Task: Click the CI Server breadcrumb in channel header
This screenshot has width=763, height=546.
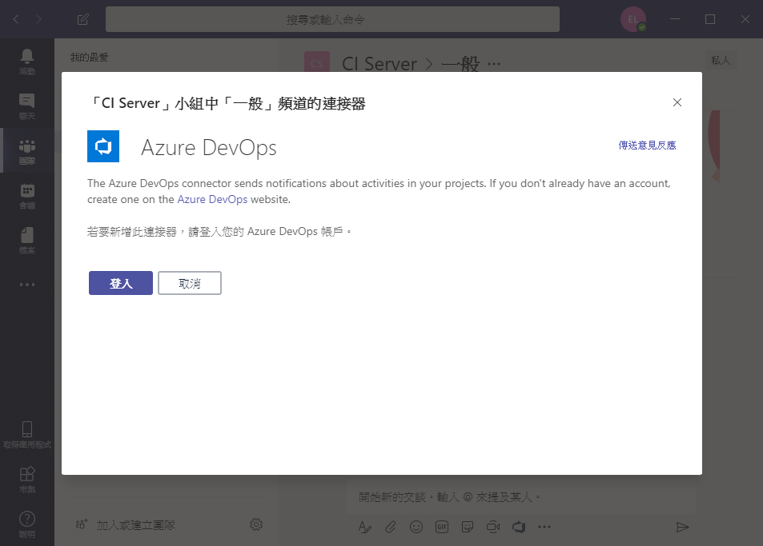Action: pos(379,64)
